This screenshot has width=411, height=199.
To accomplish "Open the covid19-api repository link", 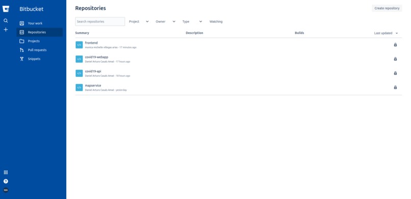I will (93, 71).
